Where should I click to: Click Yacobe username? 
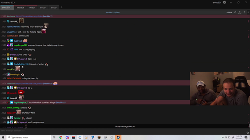pos(17,118)
